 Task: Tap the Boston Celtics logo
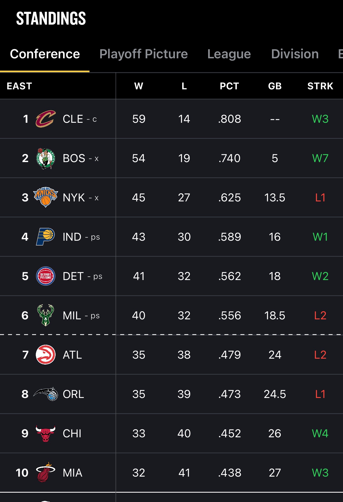46,158
